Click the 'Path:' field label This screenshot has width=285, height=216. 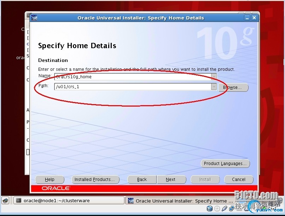[x=43, y=86]
